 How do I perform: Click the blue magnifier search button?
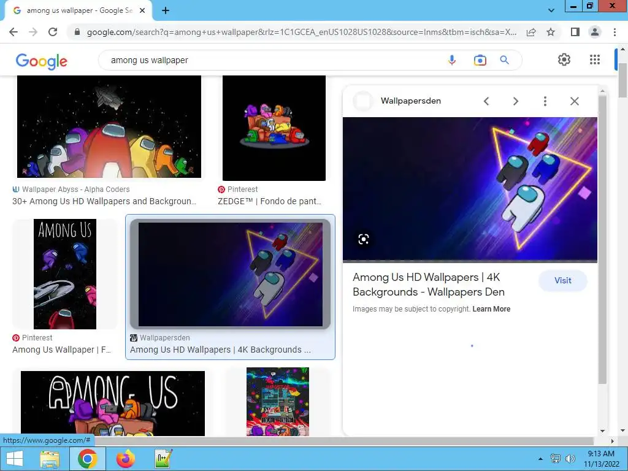[x=505, y=60]
